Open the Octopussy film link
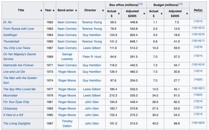The width and height of the screenshot is (209, 130). (10, 108)
